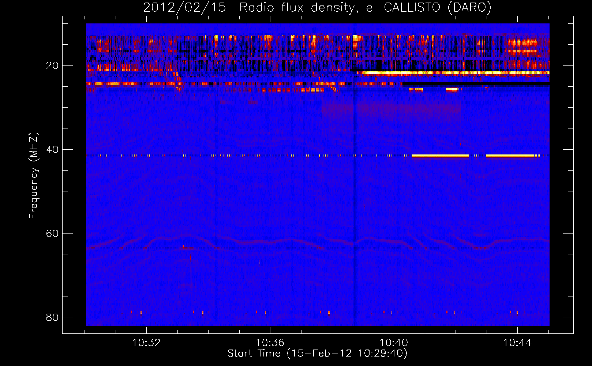Click the 10:36 time tick label
The image size is (592, 366).
(270, 343)
